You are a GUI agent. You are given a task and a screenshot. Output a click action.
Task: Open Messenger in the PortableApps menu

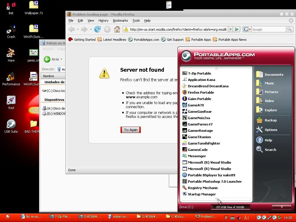pyautogui.click(x=194, y=156)
